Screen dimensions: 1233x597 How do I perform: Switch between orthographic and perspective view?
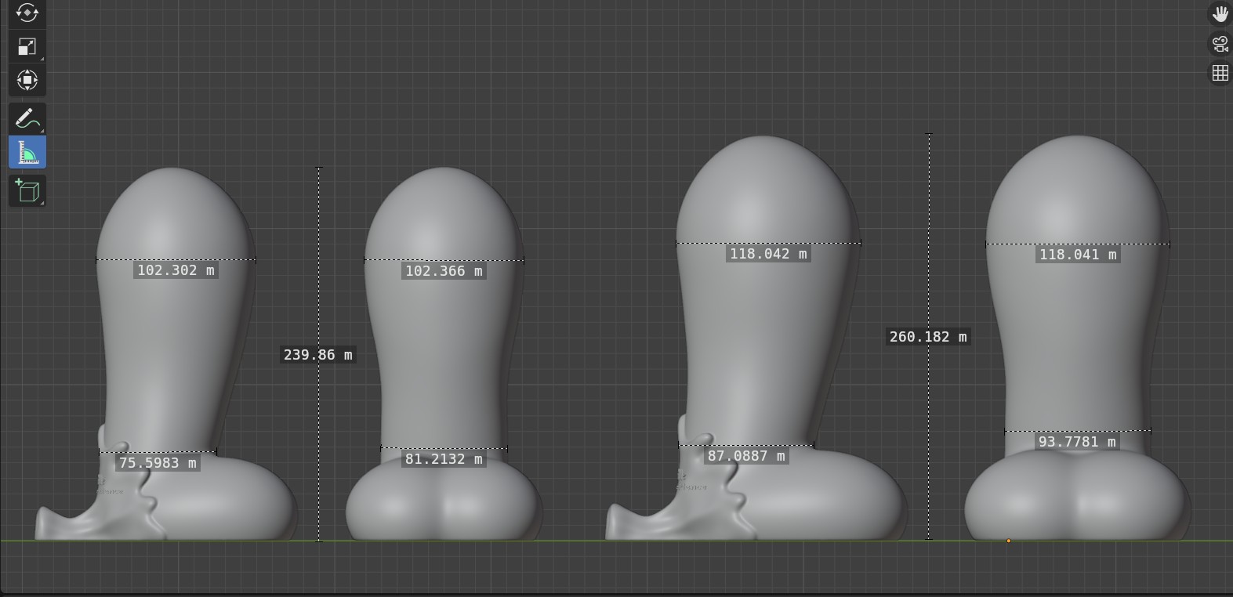click(x=1220, y=74)
